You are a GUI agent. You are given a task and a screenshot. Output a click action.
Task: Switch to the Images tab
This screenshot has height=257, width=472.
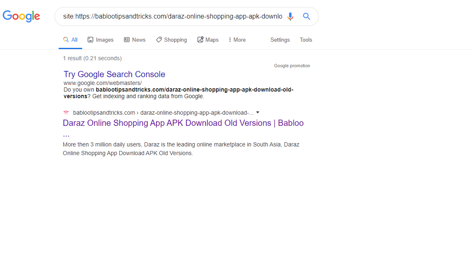[100, 40]
